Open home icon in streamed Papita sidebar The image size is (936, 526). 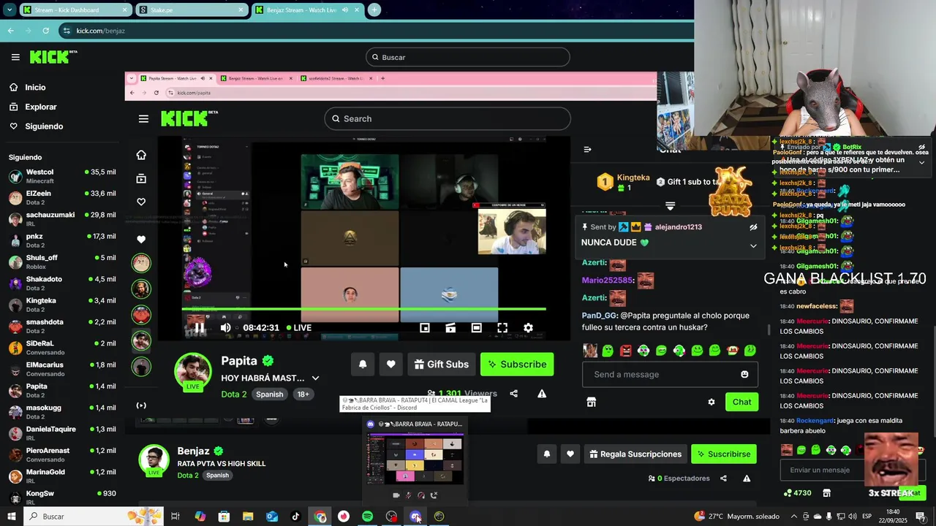141,155
